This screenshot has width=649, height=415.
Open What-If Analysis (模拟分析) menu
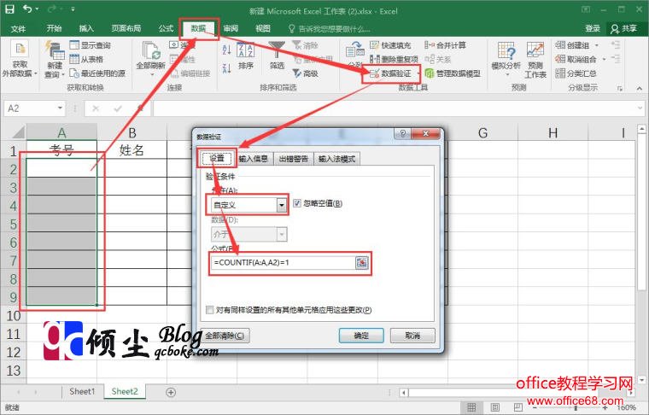[x=506, y=58]
